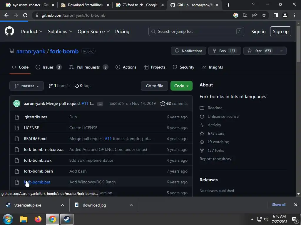Click the network tray icon
Screen dimensions: 301x225
[x=259, y=219]
